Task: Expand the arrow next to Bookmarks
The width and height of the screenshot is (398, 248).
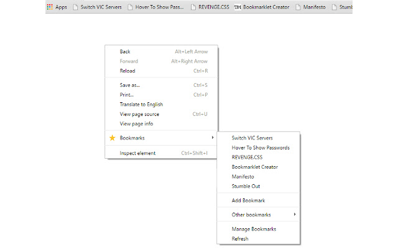Action: tap(213, 138)
